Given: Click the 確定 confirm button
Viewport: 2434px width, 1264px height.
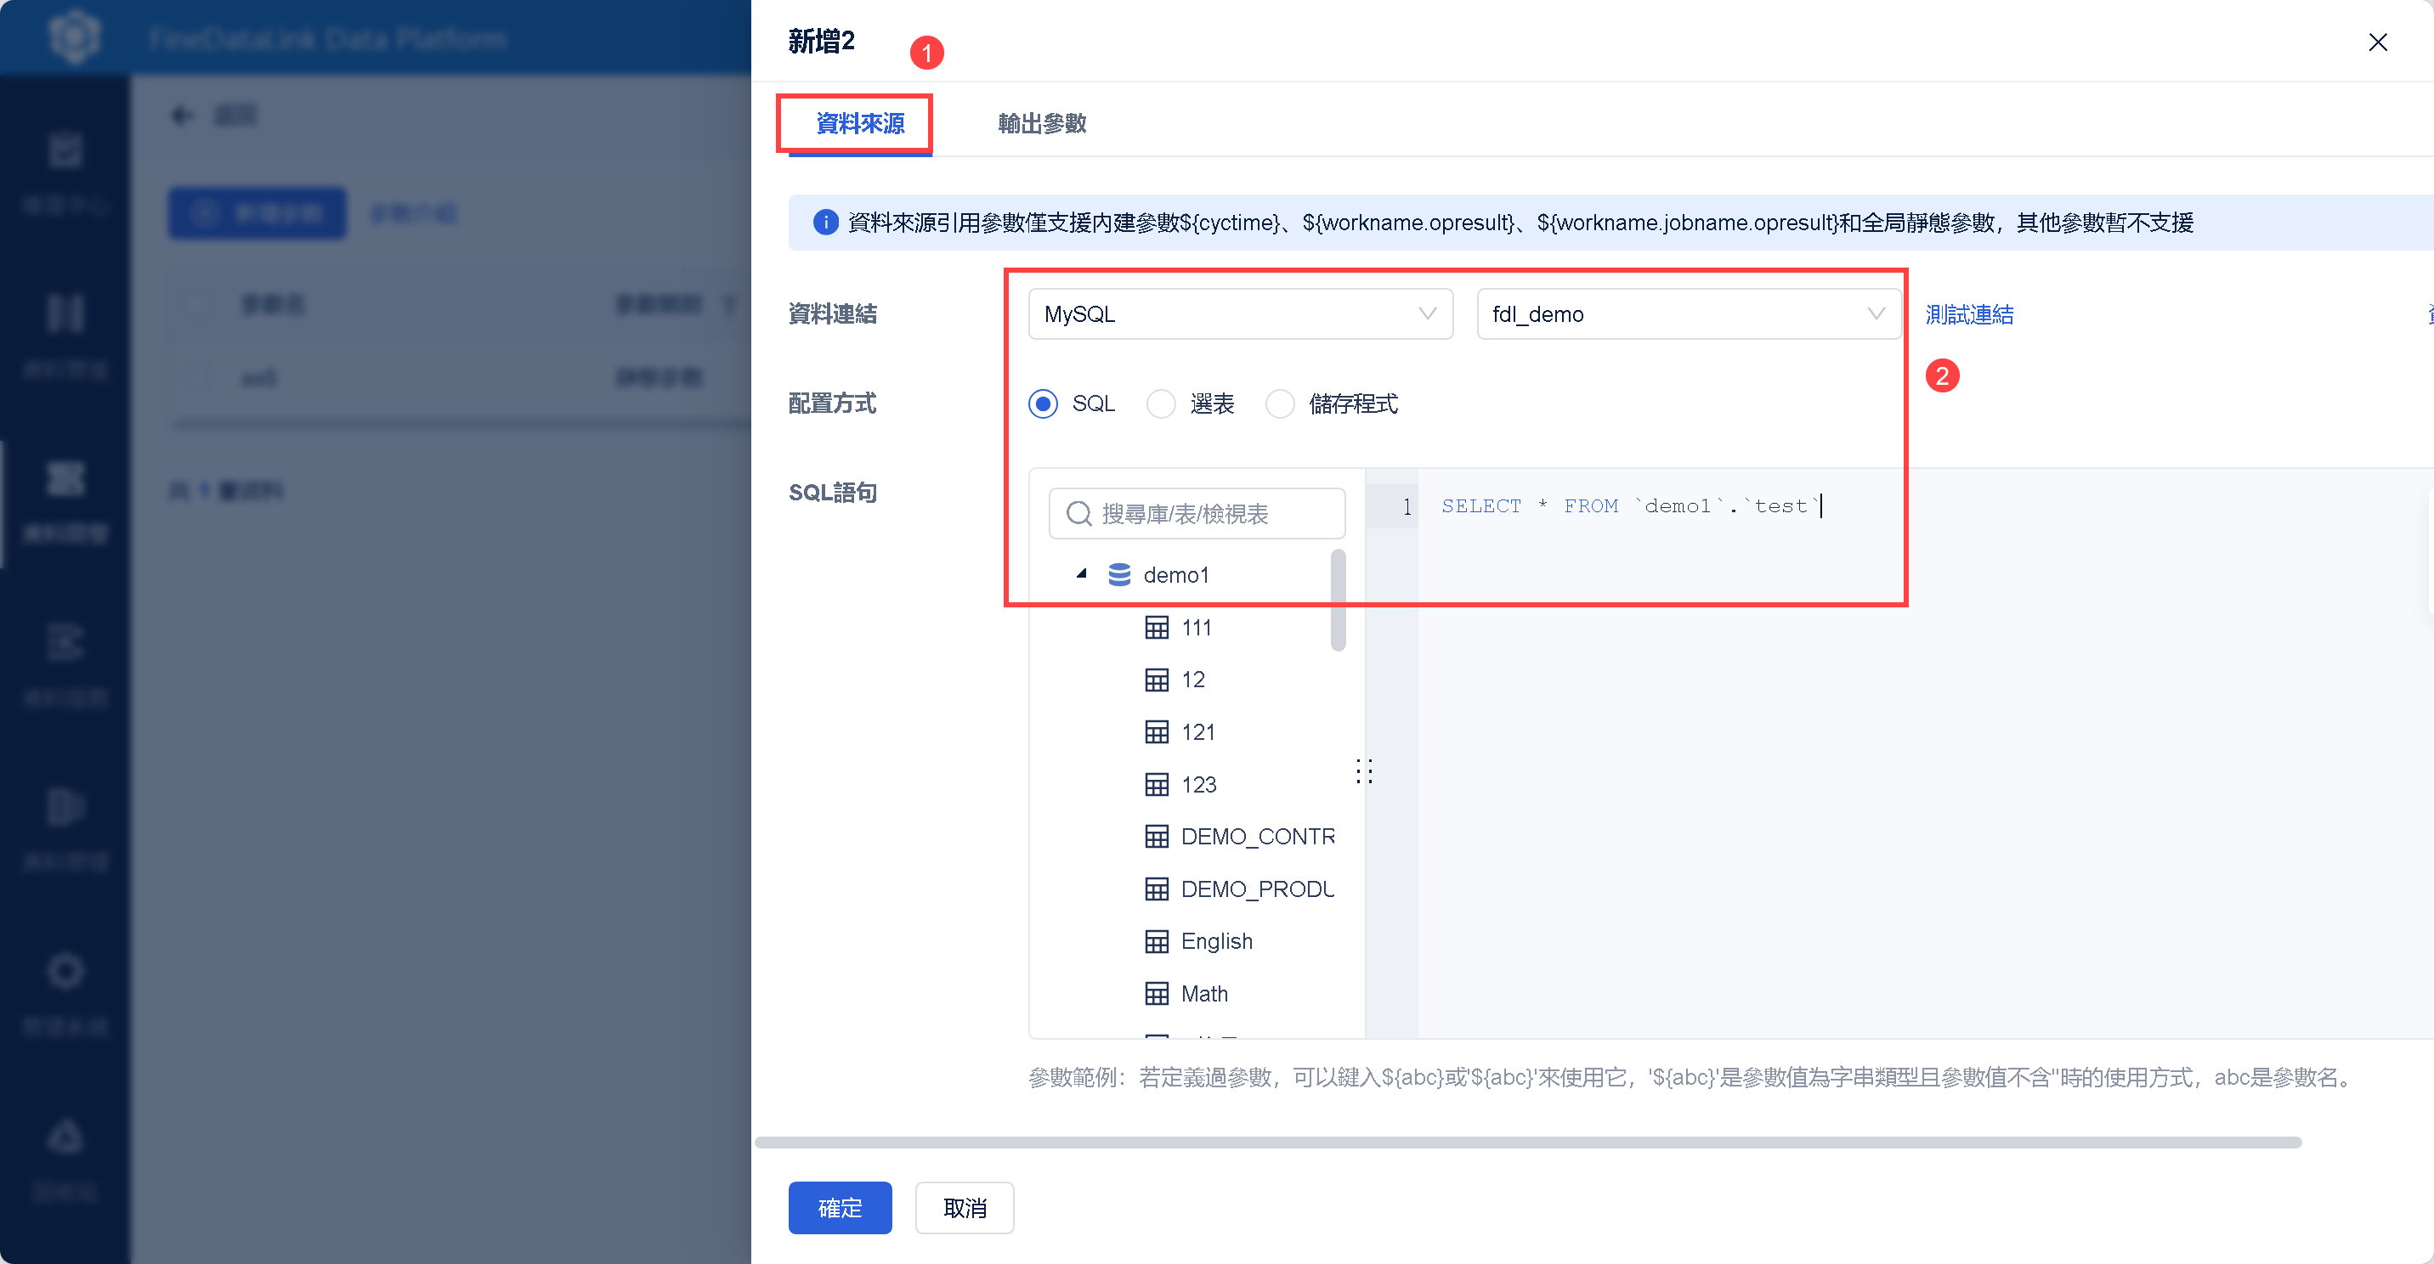Looking at the screenshot, I should pyautogui.click(x=839, y=1207).
